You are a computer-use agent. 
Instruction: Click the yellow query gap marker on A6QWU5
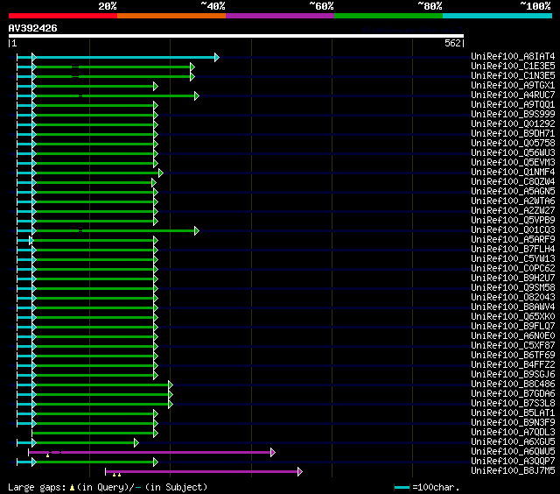click(x=47, y=455)
